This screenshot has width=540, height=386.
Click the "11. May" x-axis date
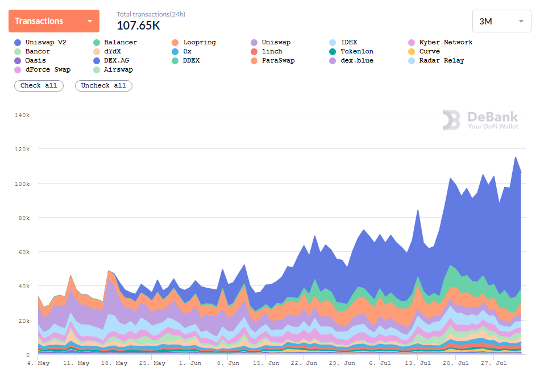point(77,363)
